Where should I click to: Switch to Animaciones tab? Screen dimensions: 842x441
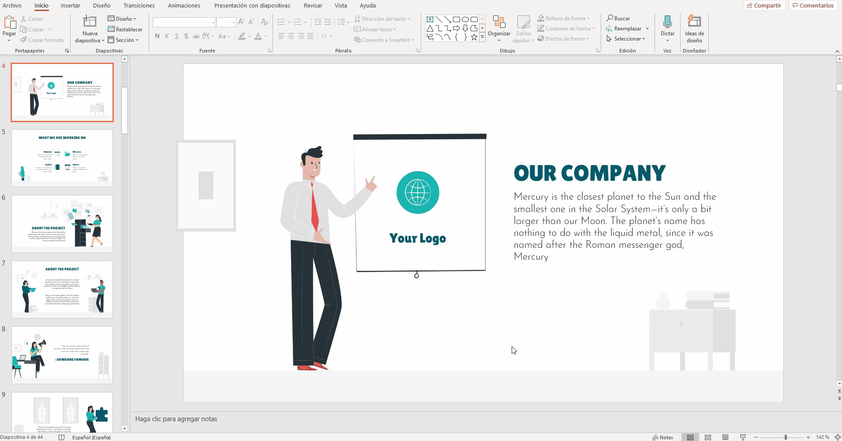pyautogui.click(x=184, y=5)
